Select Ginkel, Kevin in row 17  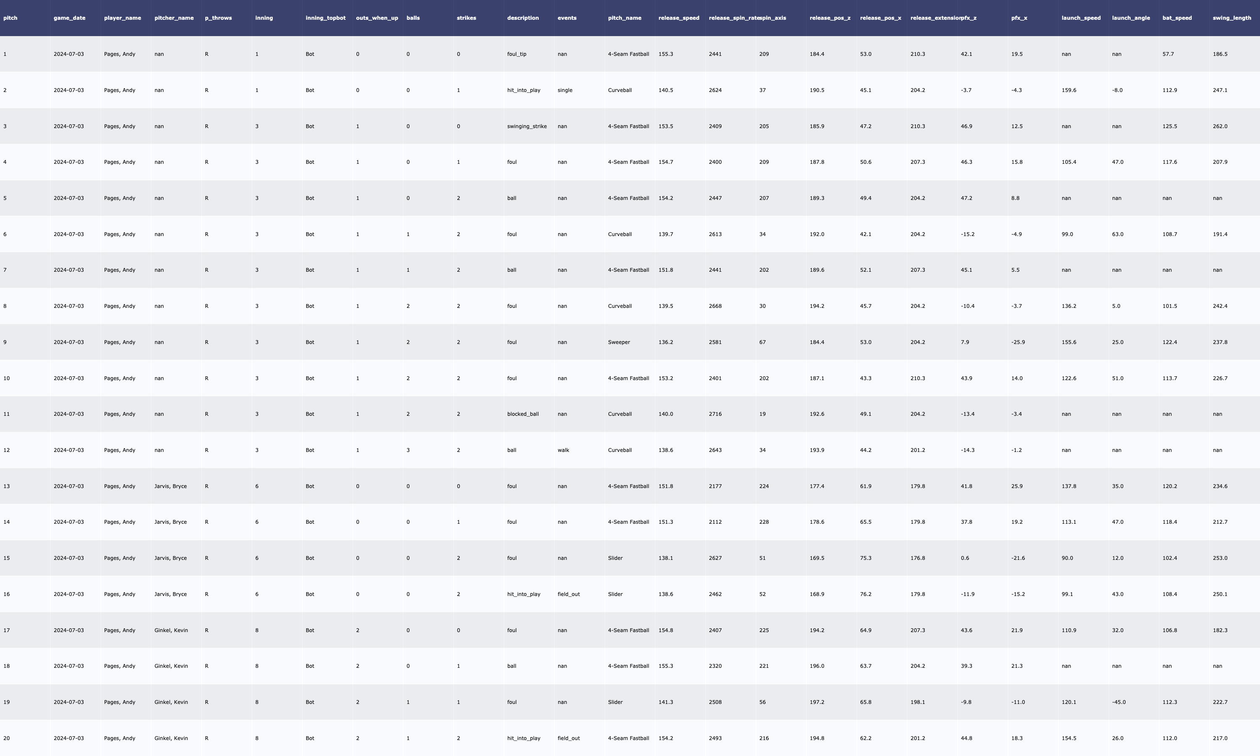[171, 630]
